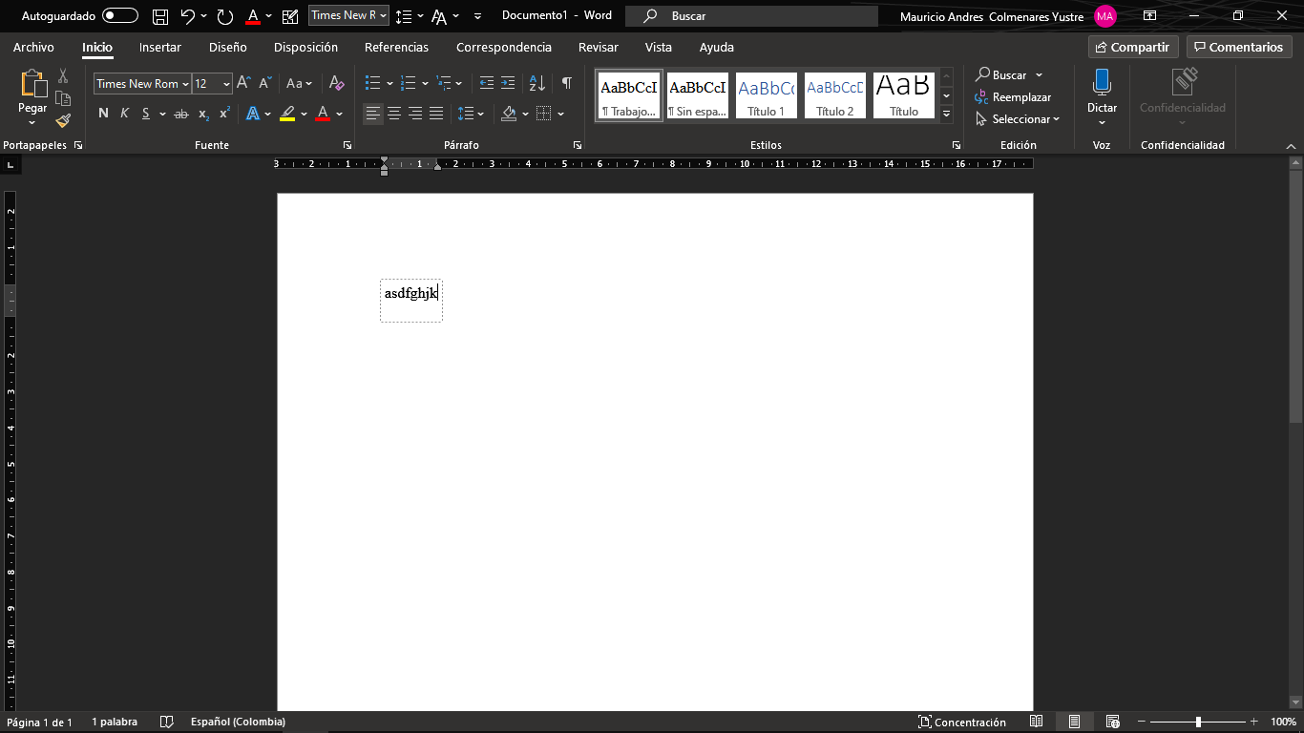1304x733 pixels.
Task: Apply red font color in Fuente
Action: point(322,114)
